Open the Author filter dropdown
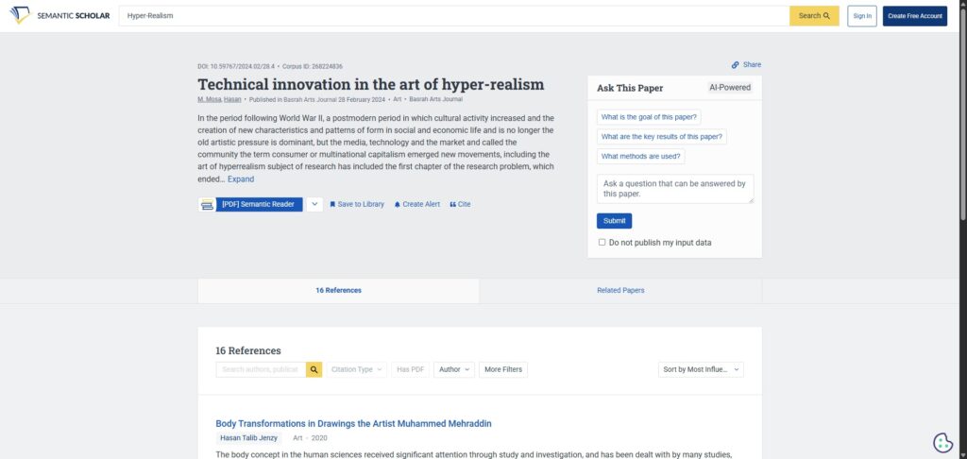 (454, 369)
